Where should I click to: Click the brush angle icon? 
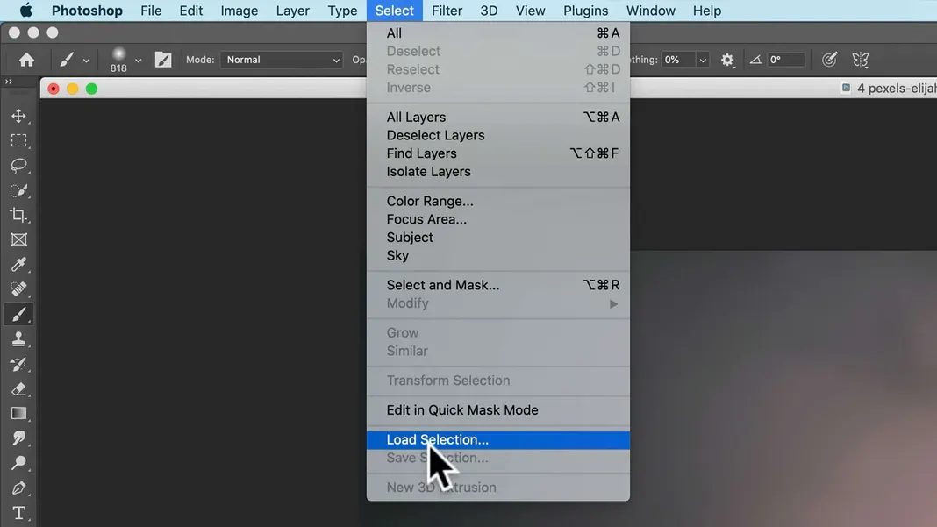point(755,60)
